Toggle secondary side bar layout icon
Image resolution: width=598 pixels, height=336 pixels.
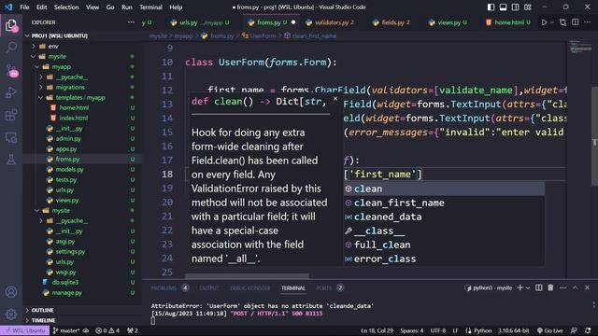515,7
